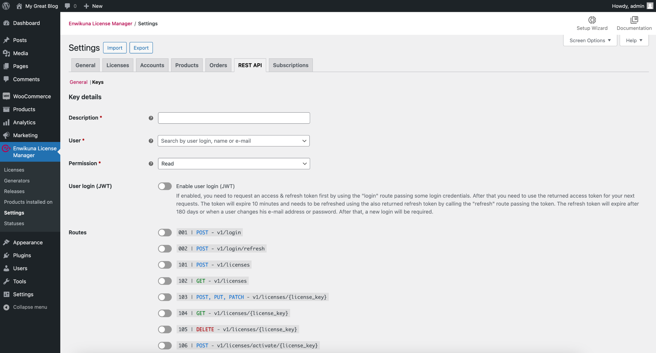Click the WordPress logo icon
Viewport: 656px width, 353px height.
(6, 6)
